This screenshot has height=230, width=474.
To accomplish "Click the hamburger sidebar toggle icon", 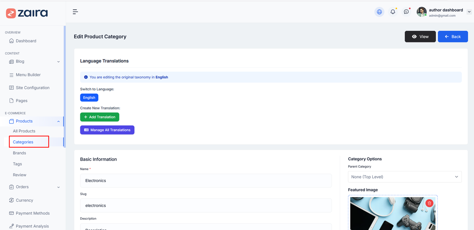I will point(75,12).
